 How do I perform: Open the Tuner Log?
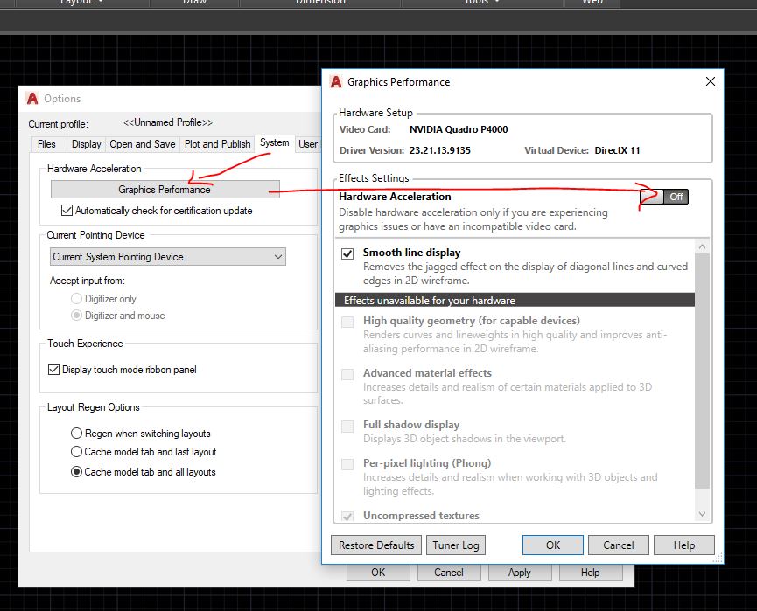pyautogui.click(x=456, y=545)
